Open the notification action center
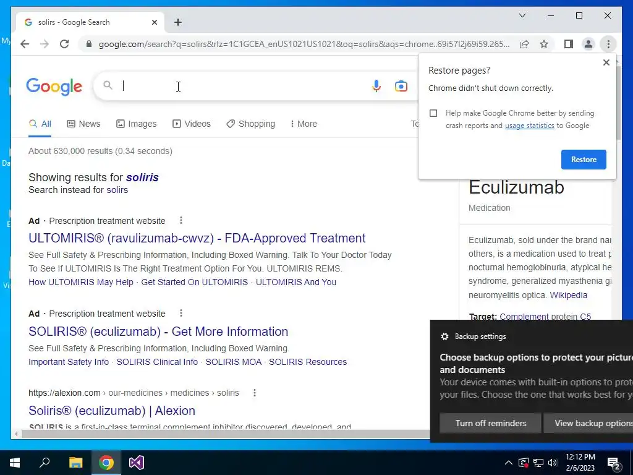The image size is (633, 475). point(614,463)
